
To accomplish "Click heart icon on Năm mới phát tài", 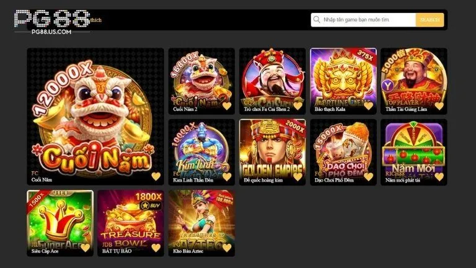I will coord(439,177).
